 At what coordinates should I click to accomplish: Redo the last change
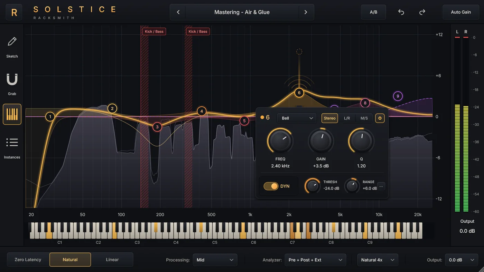(x=422, y=12)
